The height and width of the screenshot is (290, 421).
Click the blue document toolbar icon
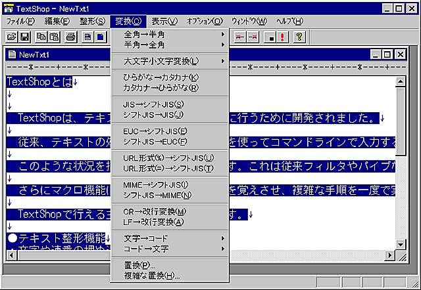(x=101, y=37)
